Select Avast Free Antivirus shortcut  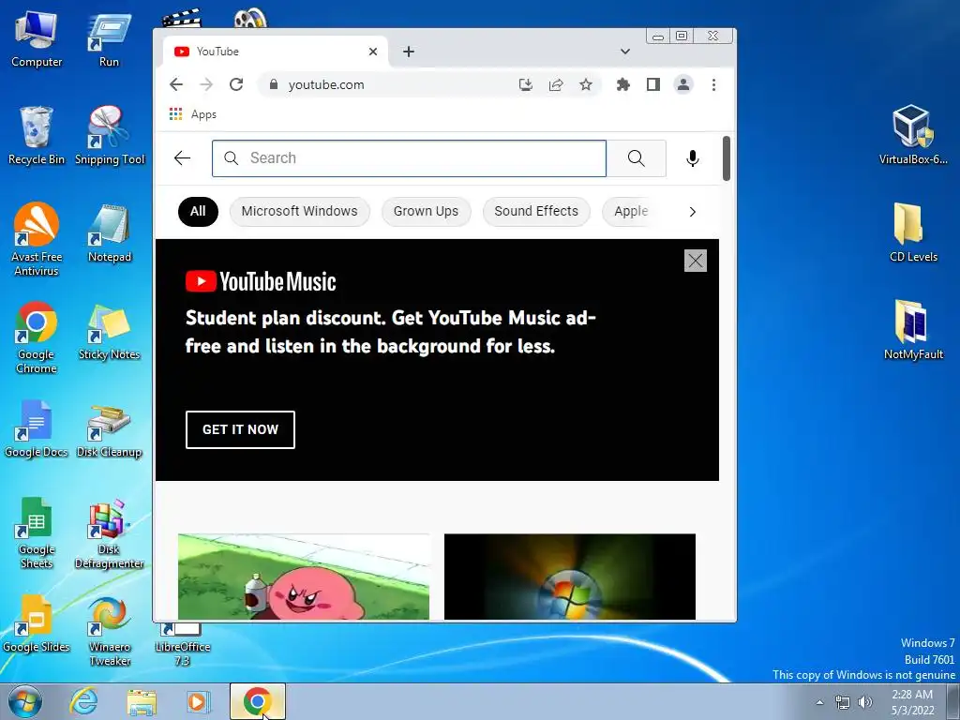37,239
